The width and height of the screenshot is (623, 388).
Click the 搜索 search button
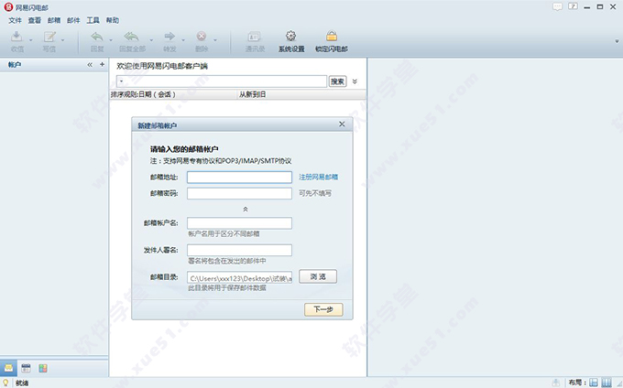tap(338, 81)
